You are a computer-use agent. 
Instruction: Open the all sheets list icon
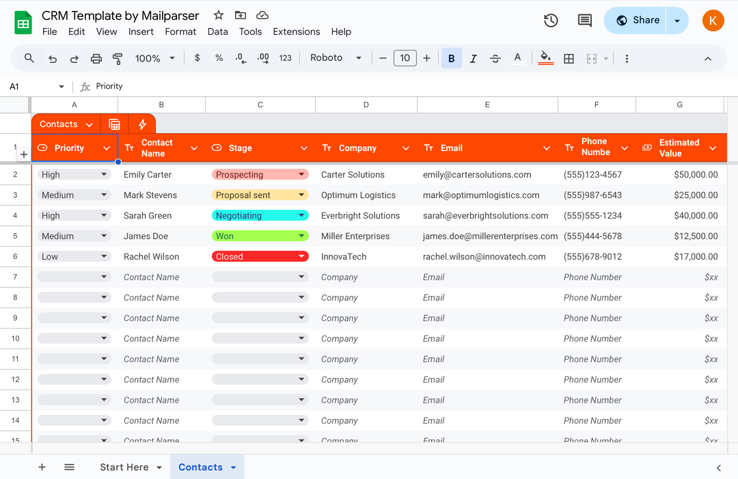click(x=69, y=467)
